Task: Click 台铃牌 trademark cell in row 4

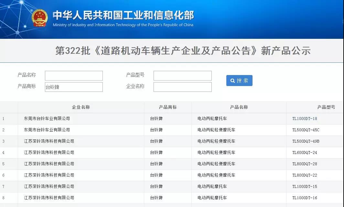Action: point(156,153)
